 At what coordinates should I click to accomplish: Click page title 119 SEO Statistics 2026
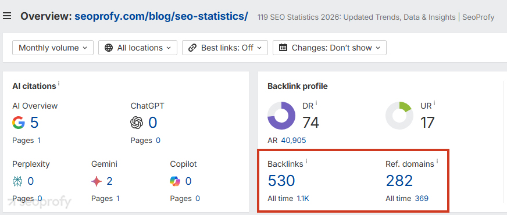tap(376, 17)
